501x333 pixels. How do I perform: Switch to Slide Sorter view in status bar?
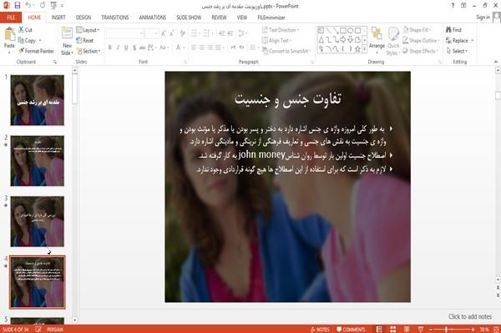coord(393,329)
